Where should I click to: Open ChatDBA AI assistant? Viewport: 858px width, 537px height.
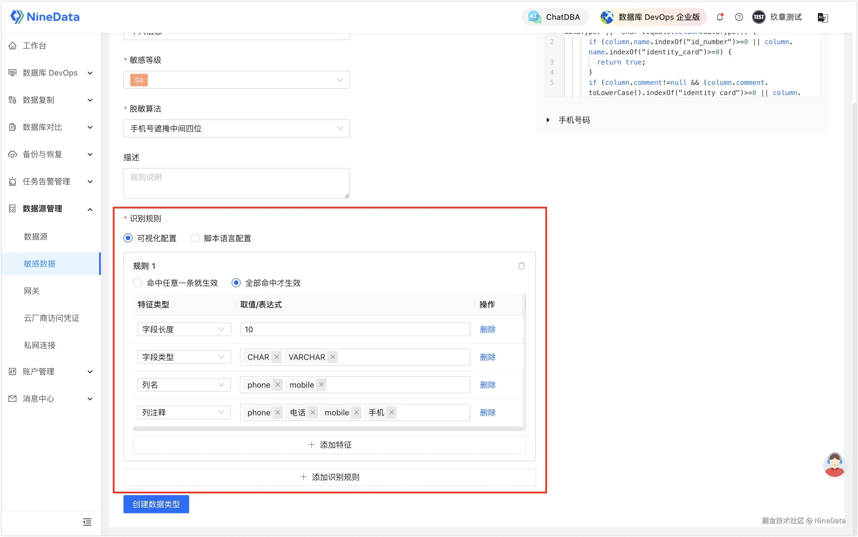[x=555, y=17]
